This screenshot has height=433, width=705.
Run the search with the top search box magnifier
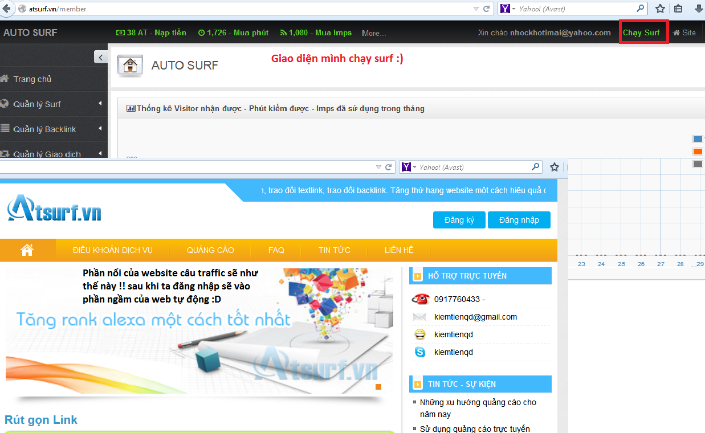tap(641, 9)
